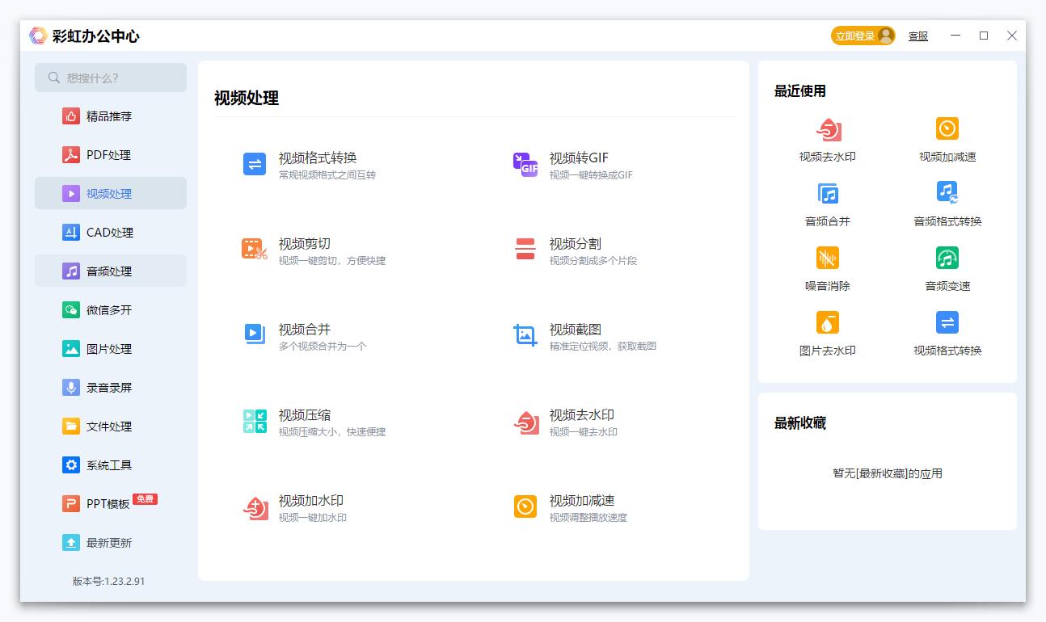
Task: Open 噪音消除 from recently used
Action: [827, 267]
